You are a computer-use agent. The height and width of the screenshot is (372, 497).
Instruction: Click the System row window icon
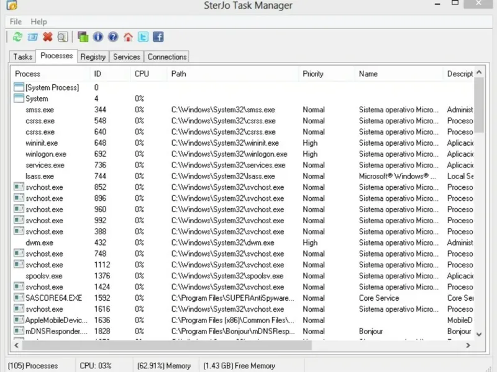[x=19, y=99]
